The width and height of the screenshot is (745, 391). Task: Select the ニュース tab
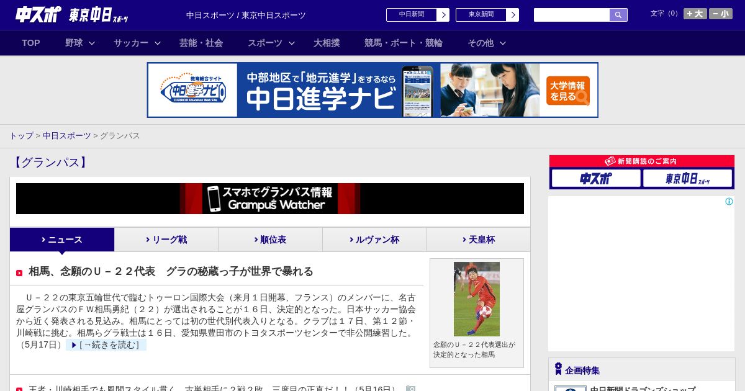(62, 240)
